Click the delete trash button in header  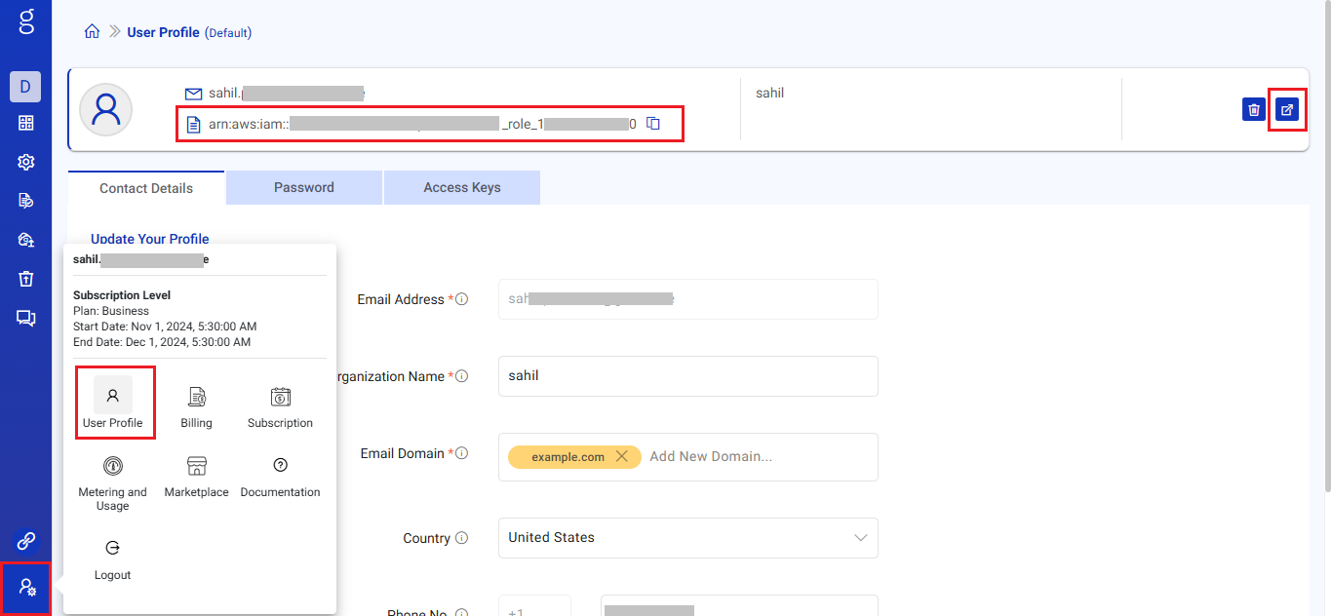[x=1254, y=109]
